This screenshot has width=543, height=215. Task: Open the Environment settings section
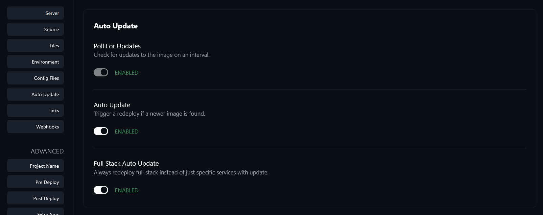36,62
